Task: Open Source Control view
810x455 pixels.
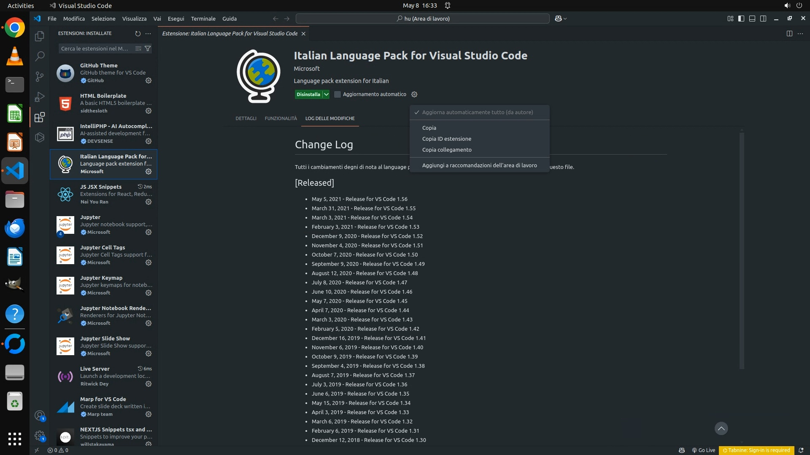Action: coord(40,76)
